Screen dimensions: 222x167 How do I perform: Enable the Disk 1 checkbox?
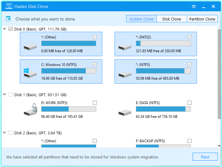pyautogui.click(x=11, y=95)
